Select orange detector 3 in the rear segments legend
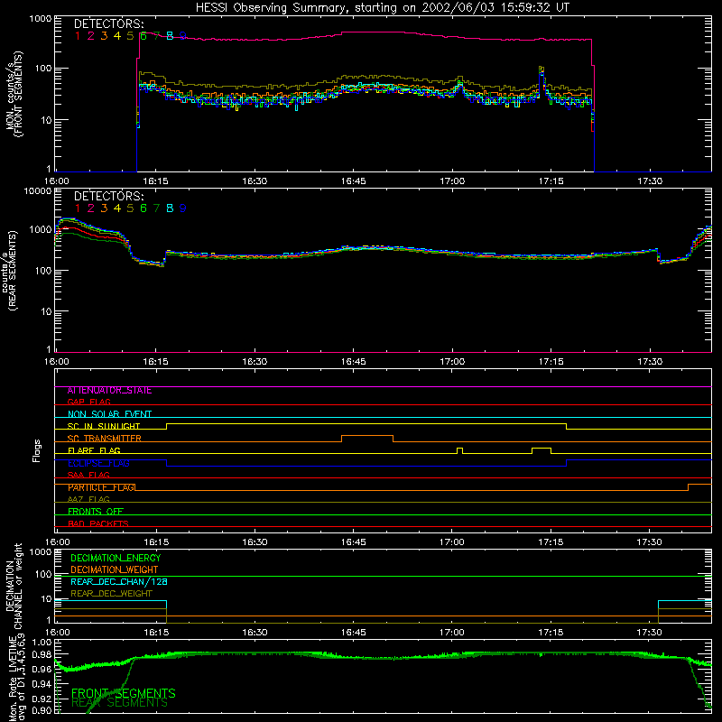The width and height of the screenshot is (722, 722). click(104, 208)
